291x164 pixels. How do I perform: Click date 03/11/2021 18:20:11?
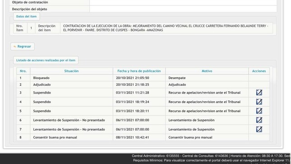pyautogui.click(x=133, y=111)
